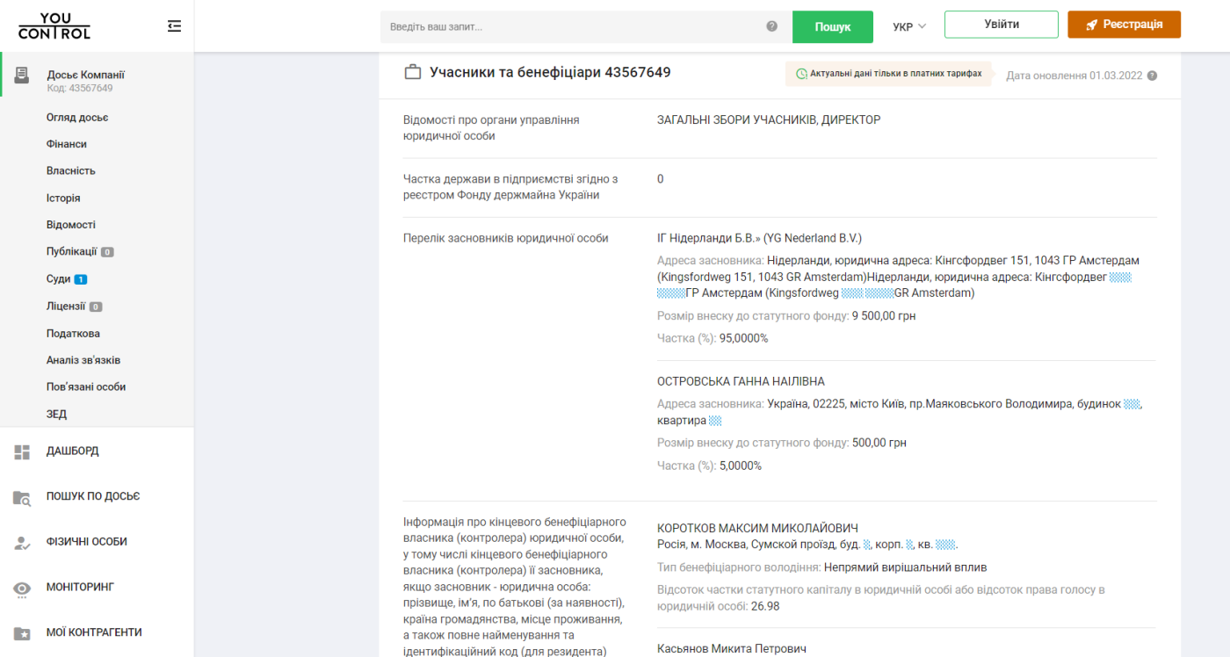Click founder name ОСТРОВСЬКА ГАННА НАІЛІВНА
Viewport: 1230px width, 657px height.
(x=741, y=381)
